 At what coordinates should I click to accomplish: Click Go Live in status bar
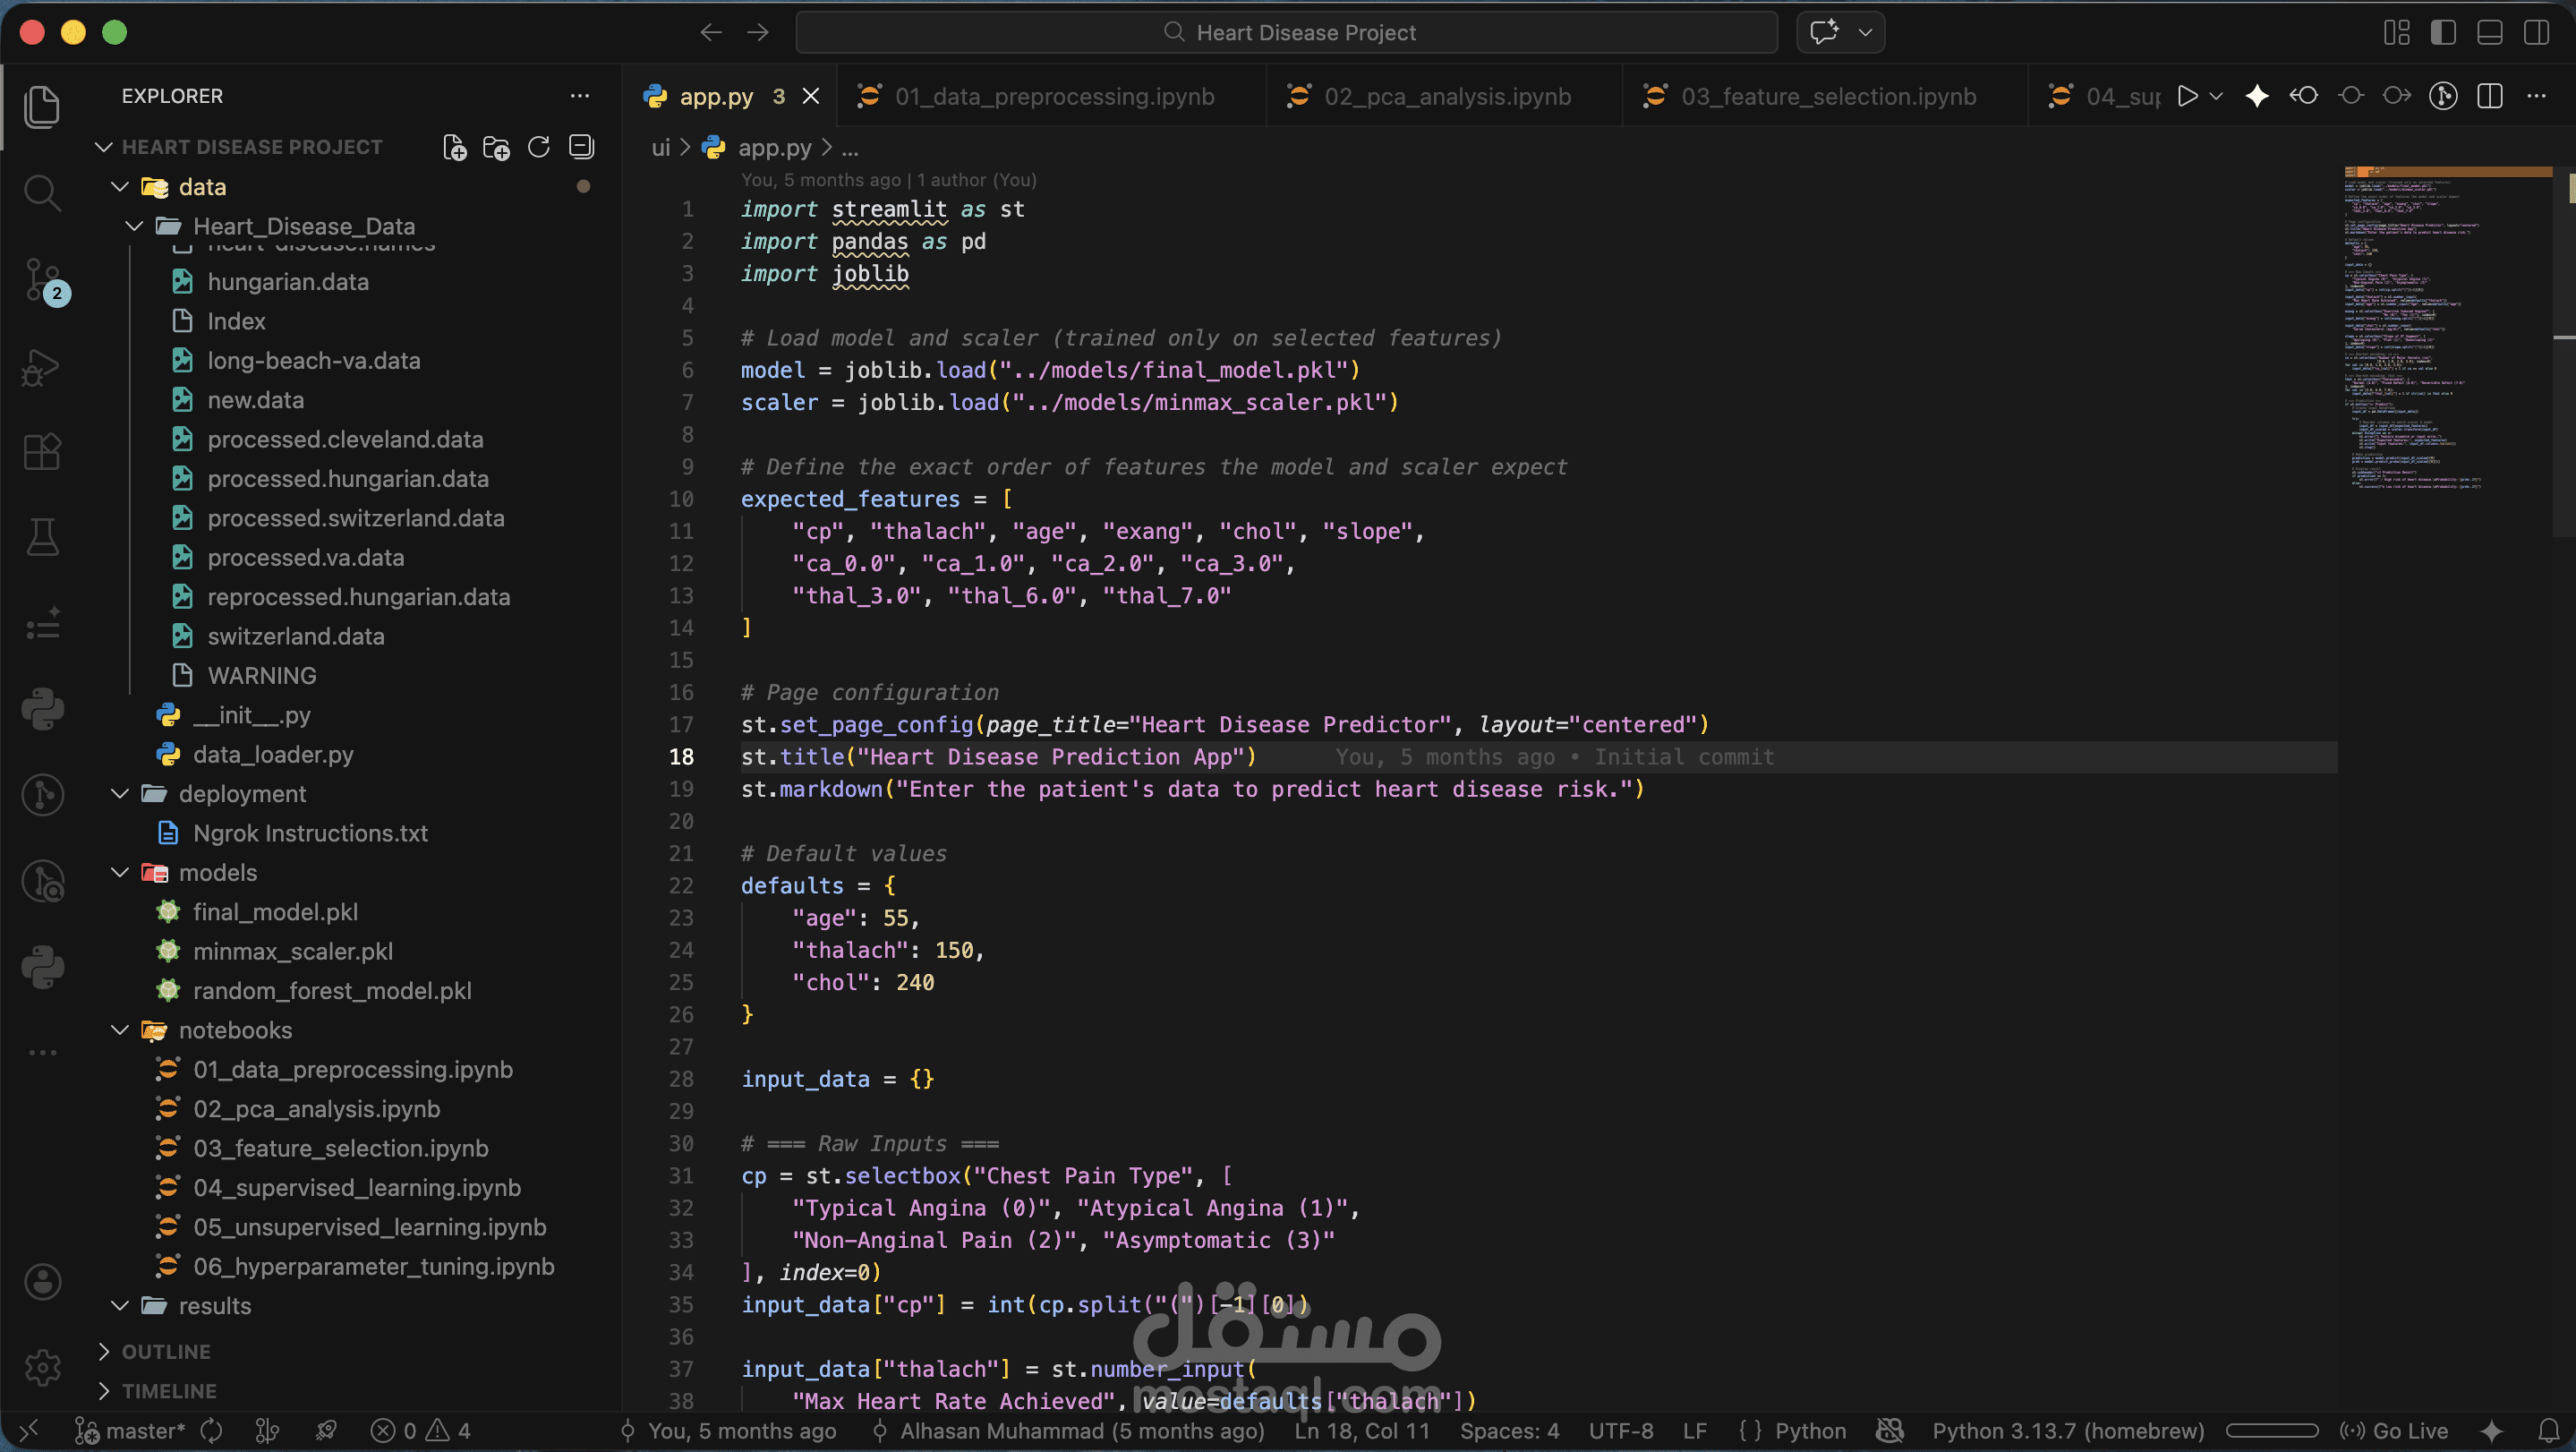[x=2395, y=1431]
